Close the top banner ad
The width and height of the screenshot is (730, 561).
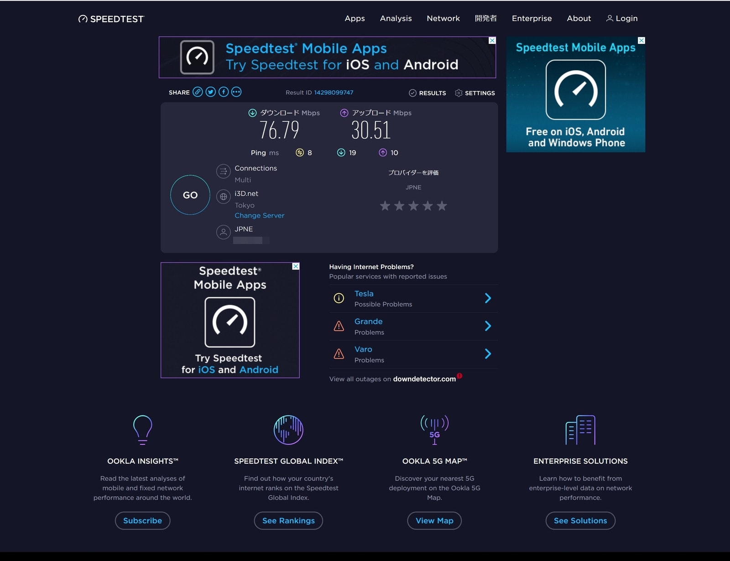pyautogui.click(x=492, y=41)
